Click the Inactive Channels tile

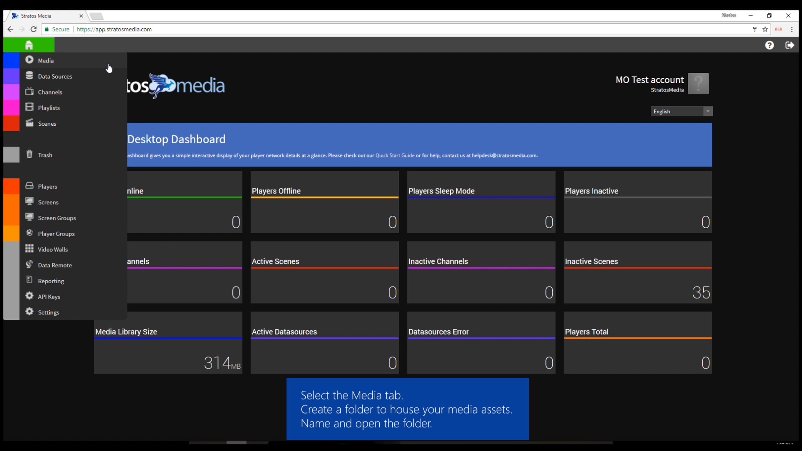click(x=481, y=272)
